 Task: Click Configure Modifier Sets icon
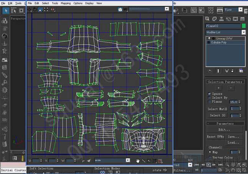click(241, 71)
